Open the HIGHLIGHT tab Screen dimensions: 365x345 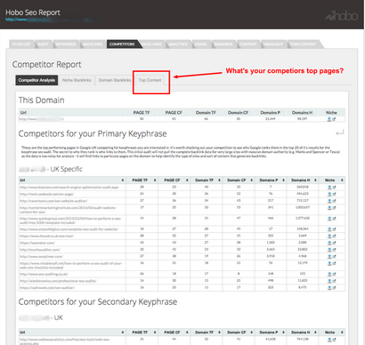pyautogui.click(x=273, y=44)
